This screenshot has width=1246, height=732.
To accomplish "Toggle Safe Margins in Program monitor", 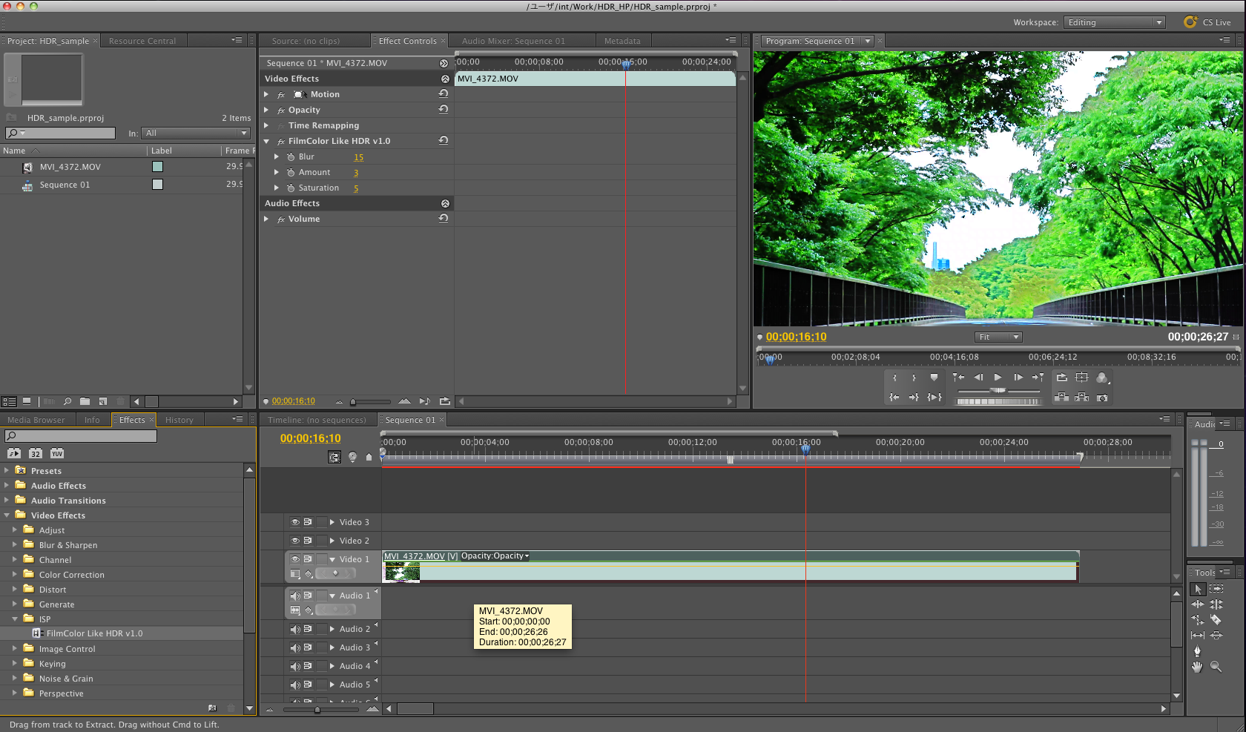I will coord(1082,377).
